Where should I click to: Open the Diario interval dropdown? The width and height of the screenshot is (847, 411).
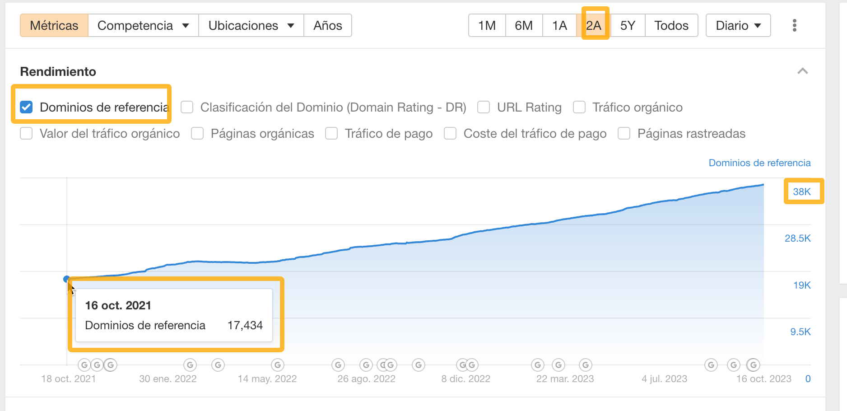(x=738, y=25)
